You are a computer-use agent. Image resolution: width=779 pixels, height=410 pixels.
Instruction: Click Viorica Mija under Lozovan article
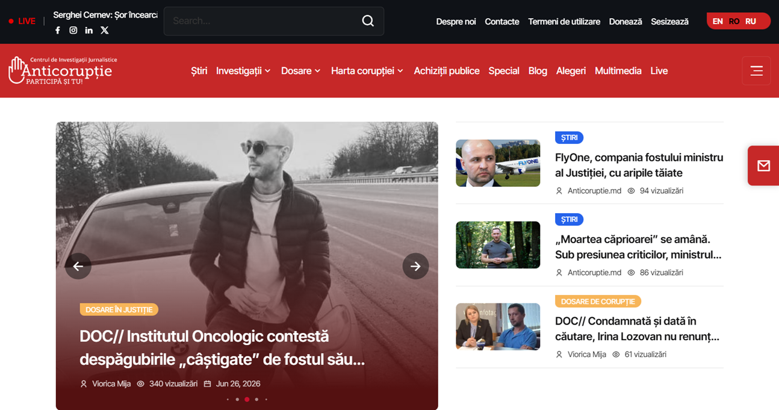[x=587, y=355]
